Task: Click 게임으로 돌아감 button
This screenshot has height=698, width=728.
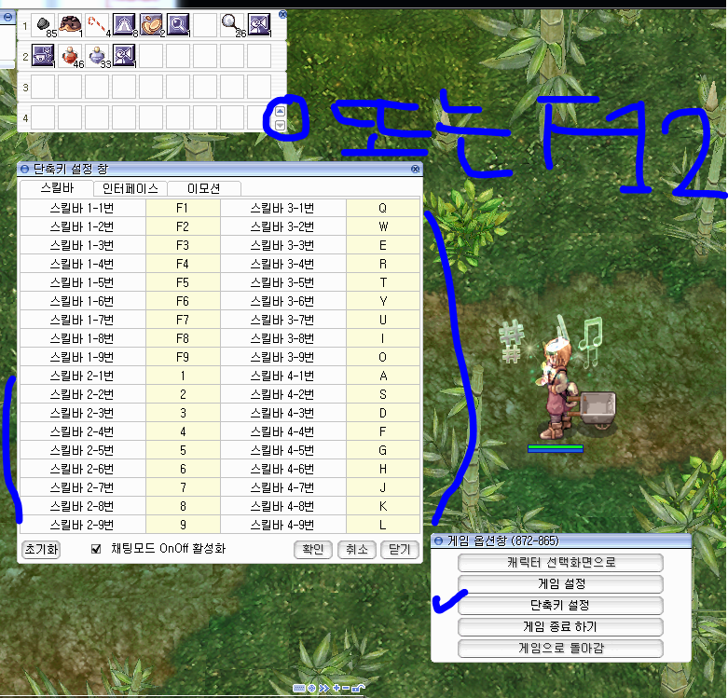Action: pyautogui.click(x=560, y=649)
